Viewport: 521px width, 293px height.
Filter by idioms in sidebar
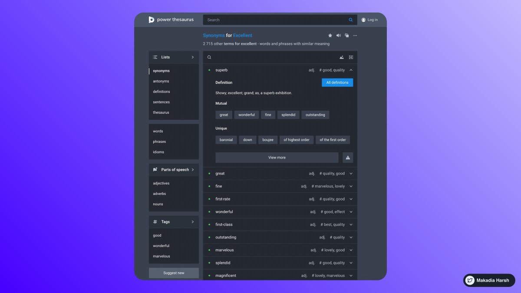(158, 152)
